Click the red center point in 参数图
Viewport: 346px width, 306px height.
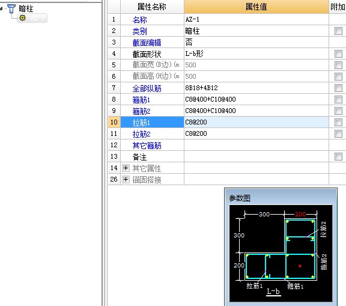300,266
